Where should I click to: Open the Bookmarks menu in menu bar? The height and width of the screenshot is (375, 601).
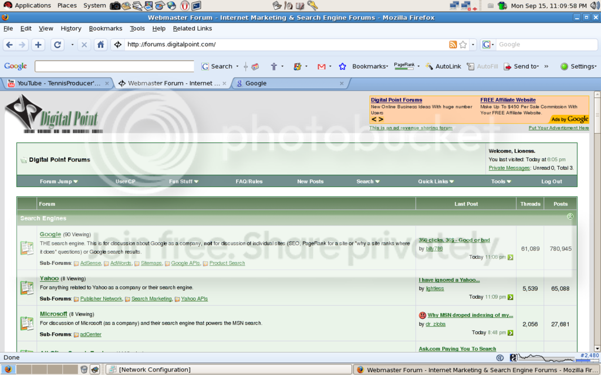(x=106, y=28)
